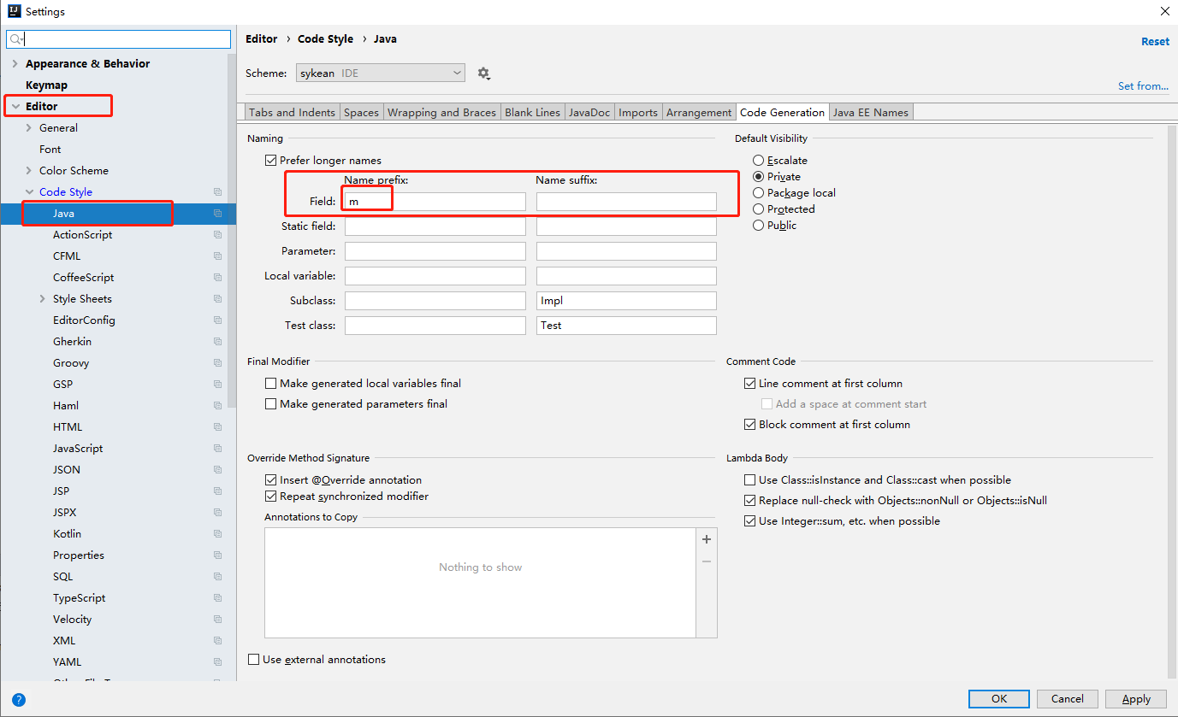
Task: Click the Apply button
Action: coord(1136,699)
